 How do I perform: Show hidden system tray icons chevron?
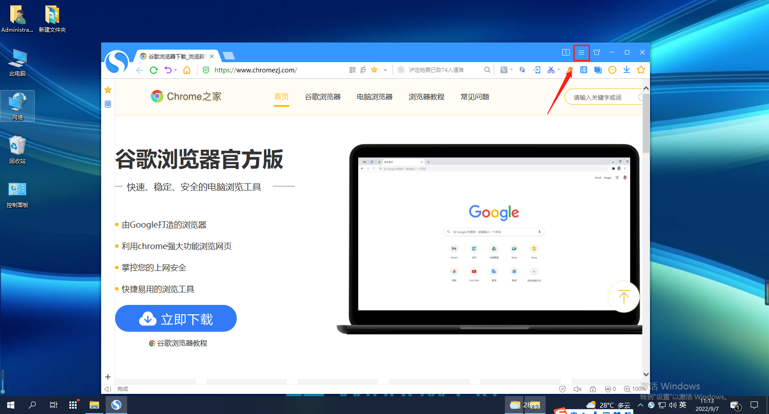pyautogui.click(x=641, y=405)
